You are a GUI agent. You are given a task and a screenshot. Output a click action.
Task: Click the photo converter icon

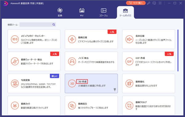coord(15,83)
